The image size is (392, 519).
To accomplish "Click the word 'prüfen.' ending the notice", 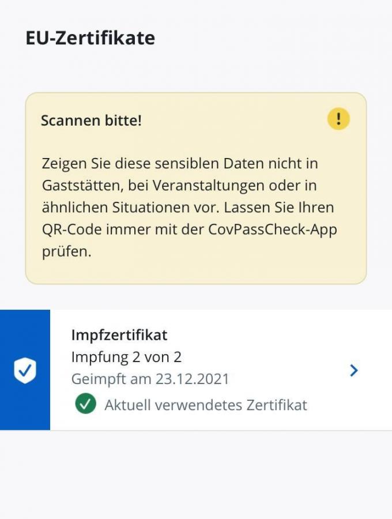I will (x=66, y=251).
